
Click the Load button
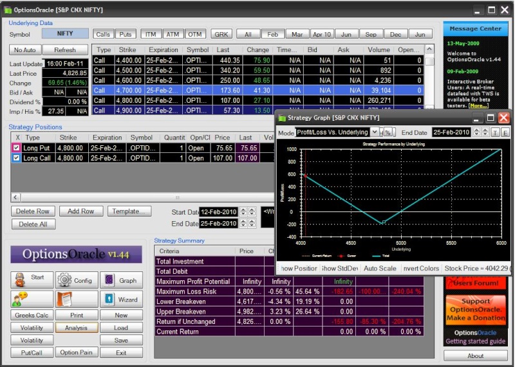point(121,328)
